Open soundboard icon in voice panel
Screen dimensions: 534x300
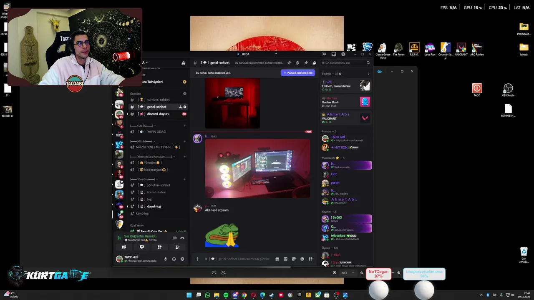(178, 247)
